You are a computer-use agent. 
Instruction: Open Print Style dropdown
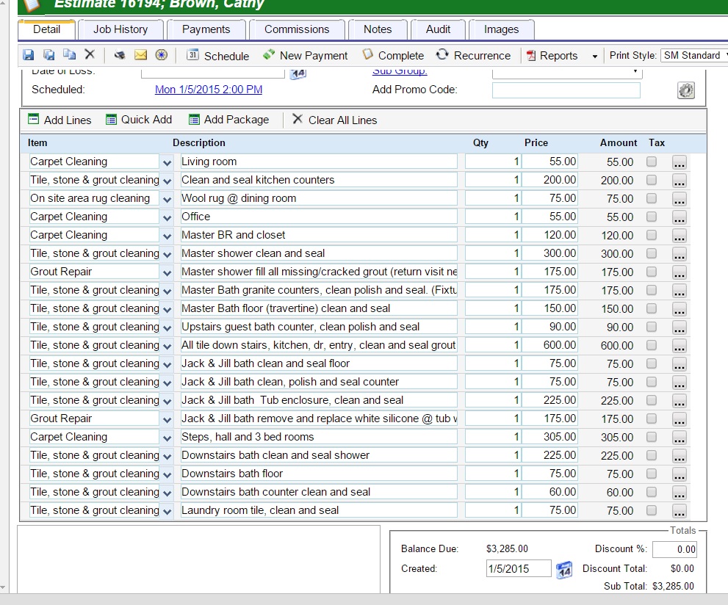693,56
